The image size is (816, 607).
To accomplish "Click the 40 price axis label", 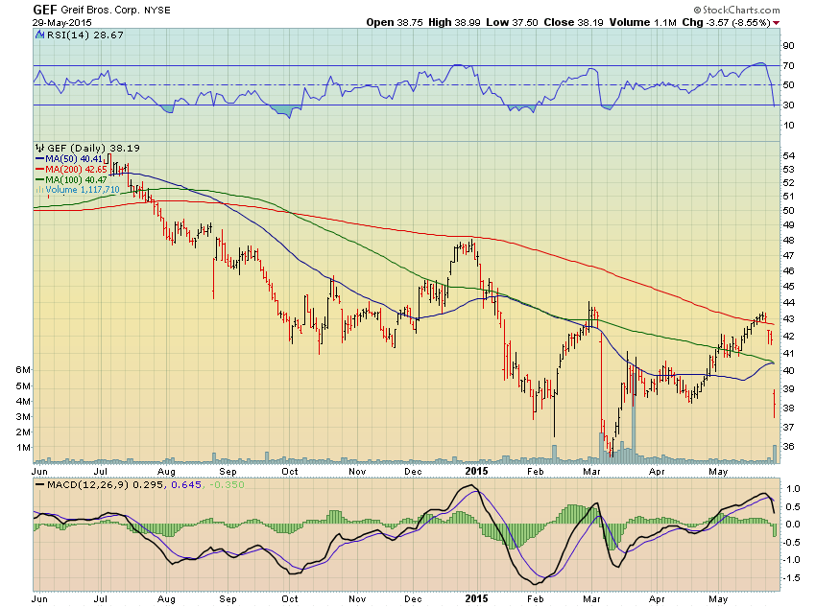I will pyautogui.click(x=789, y=370).
